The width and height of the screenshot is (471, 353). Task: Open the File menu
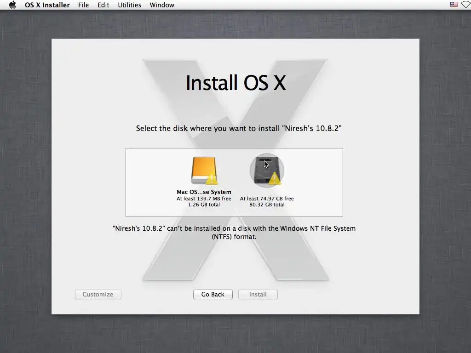84,5
